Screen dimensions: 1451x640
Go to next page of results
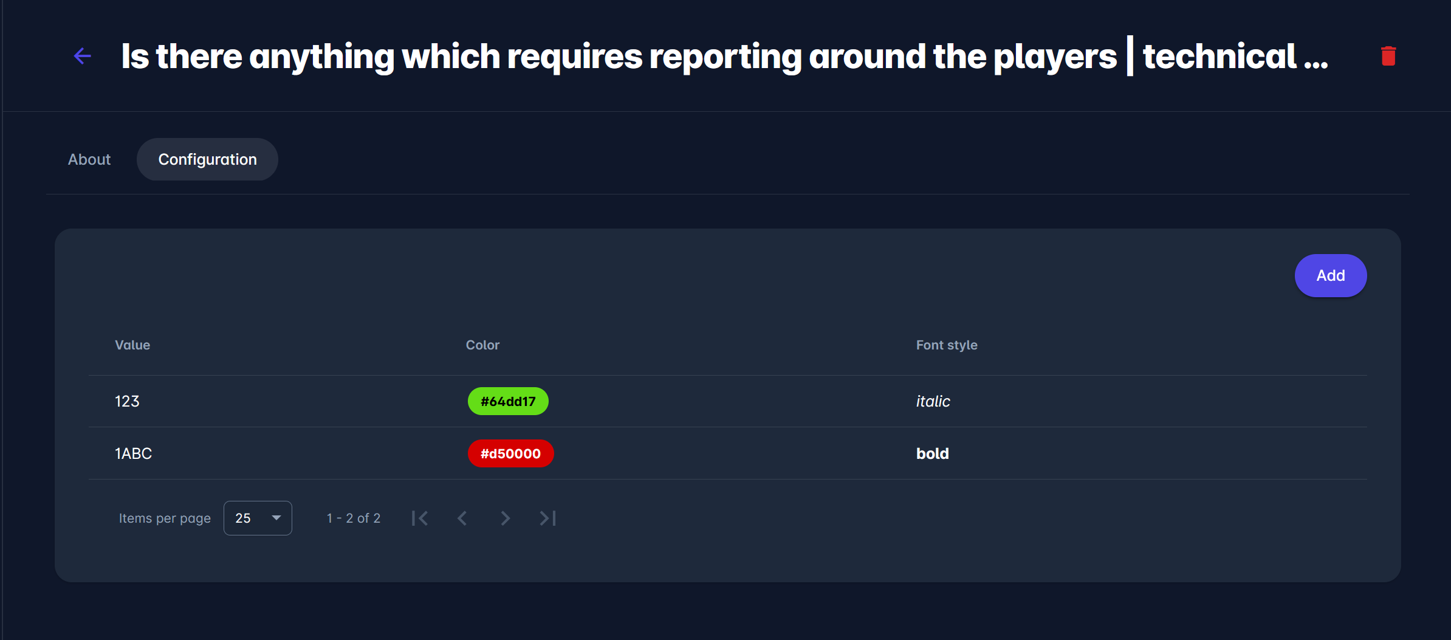pos(505,518)
